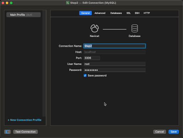Click the Database label text

135,36
